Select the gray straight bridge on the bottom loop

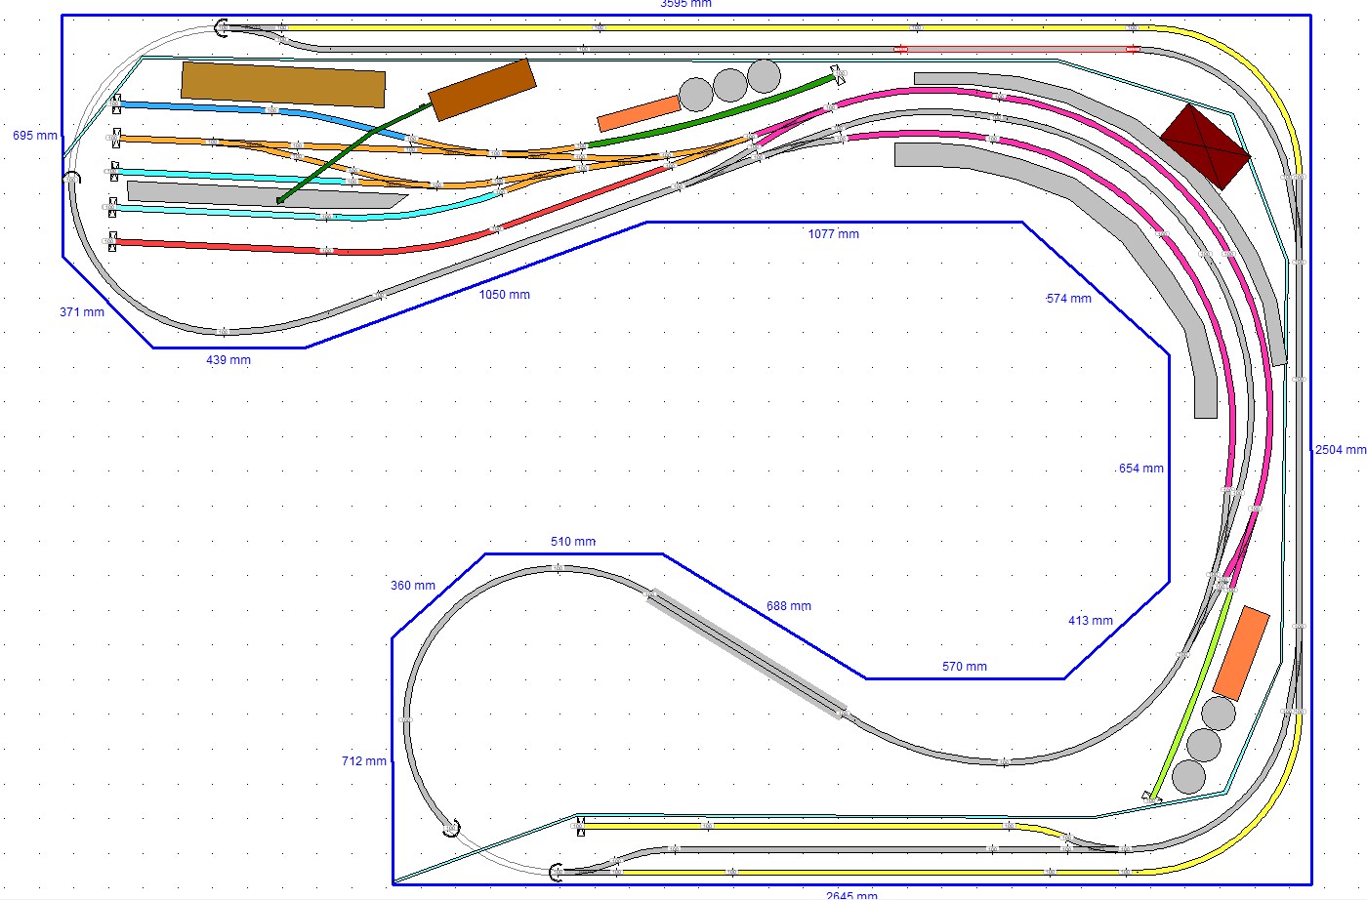coord(745,653)
